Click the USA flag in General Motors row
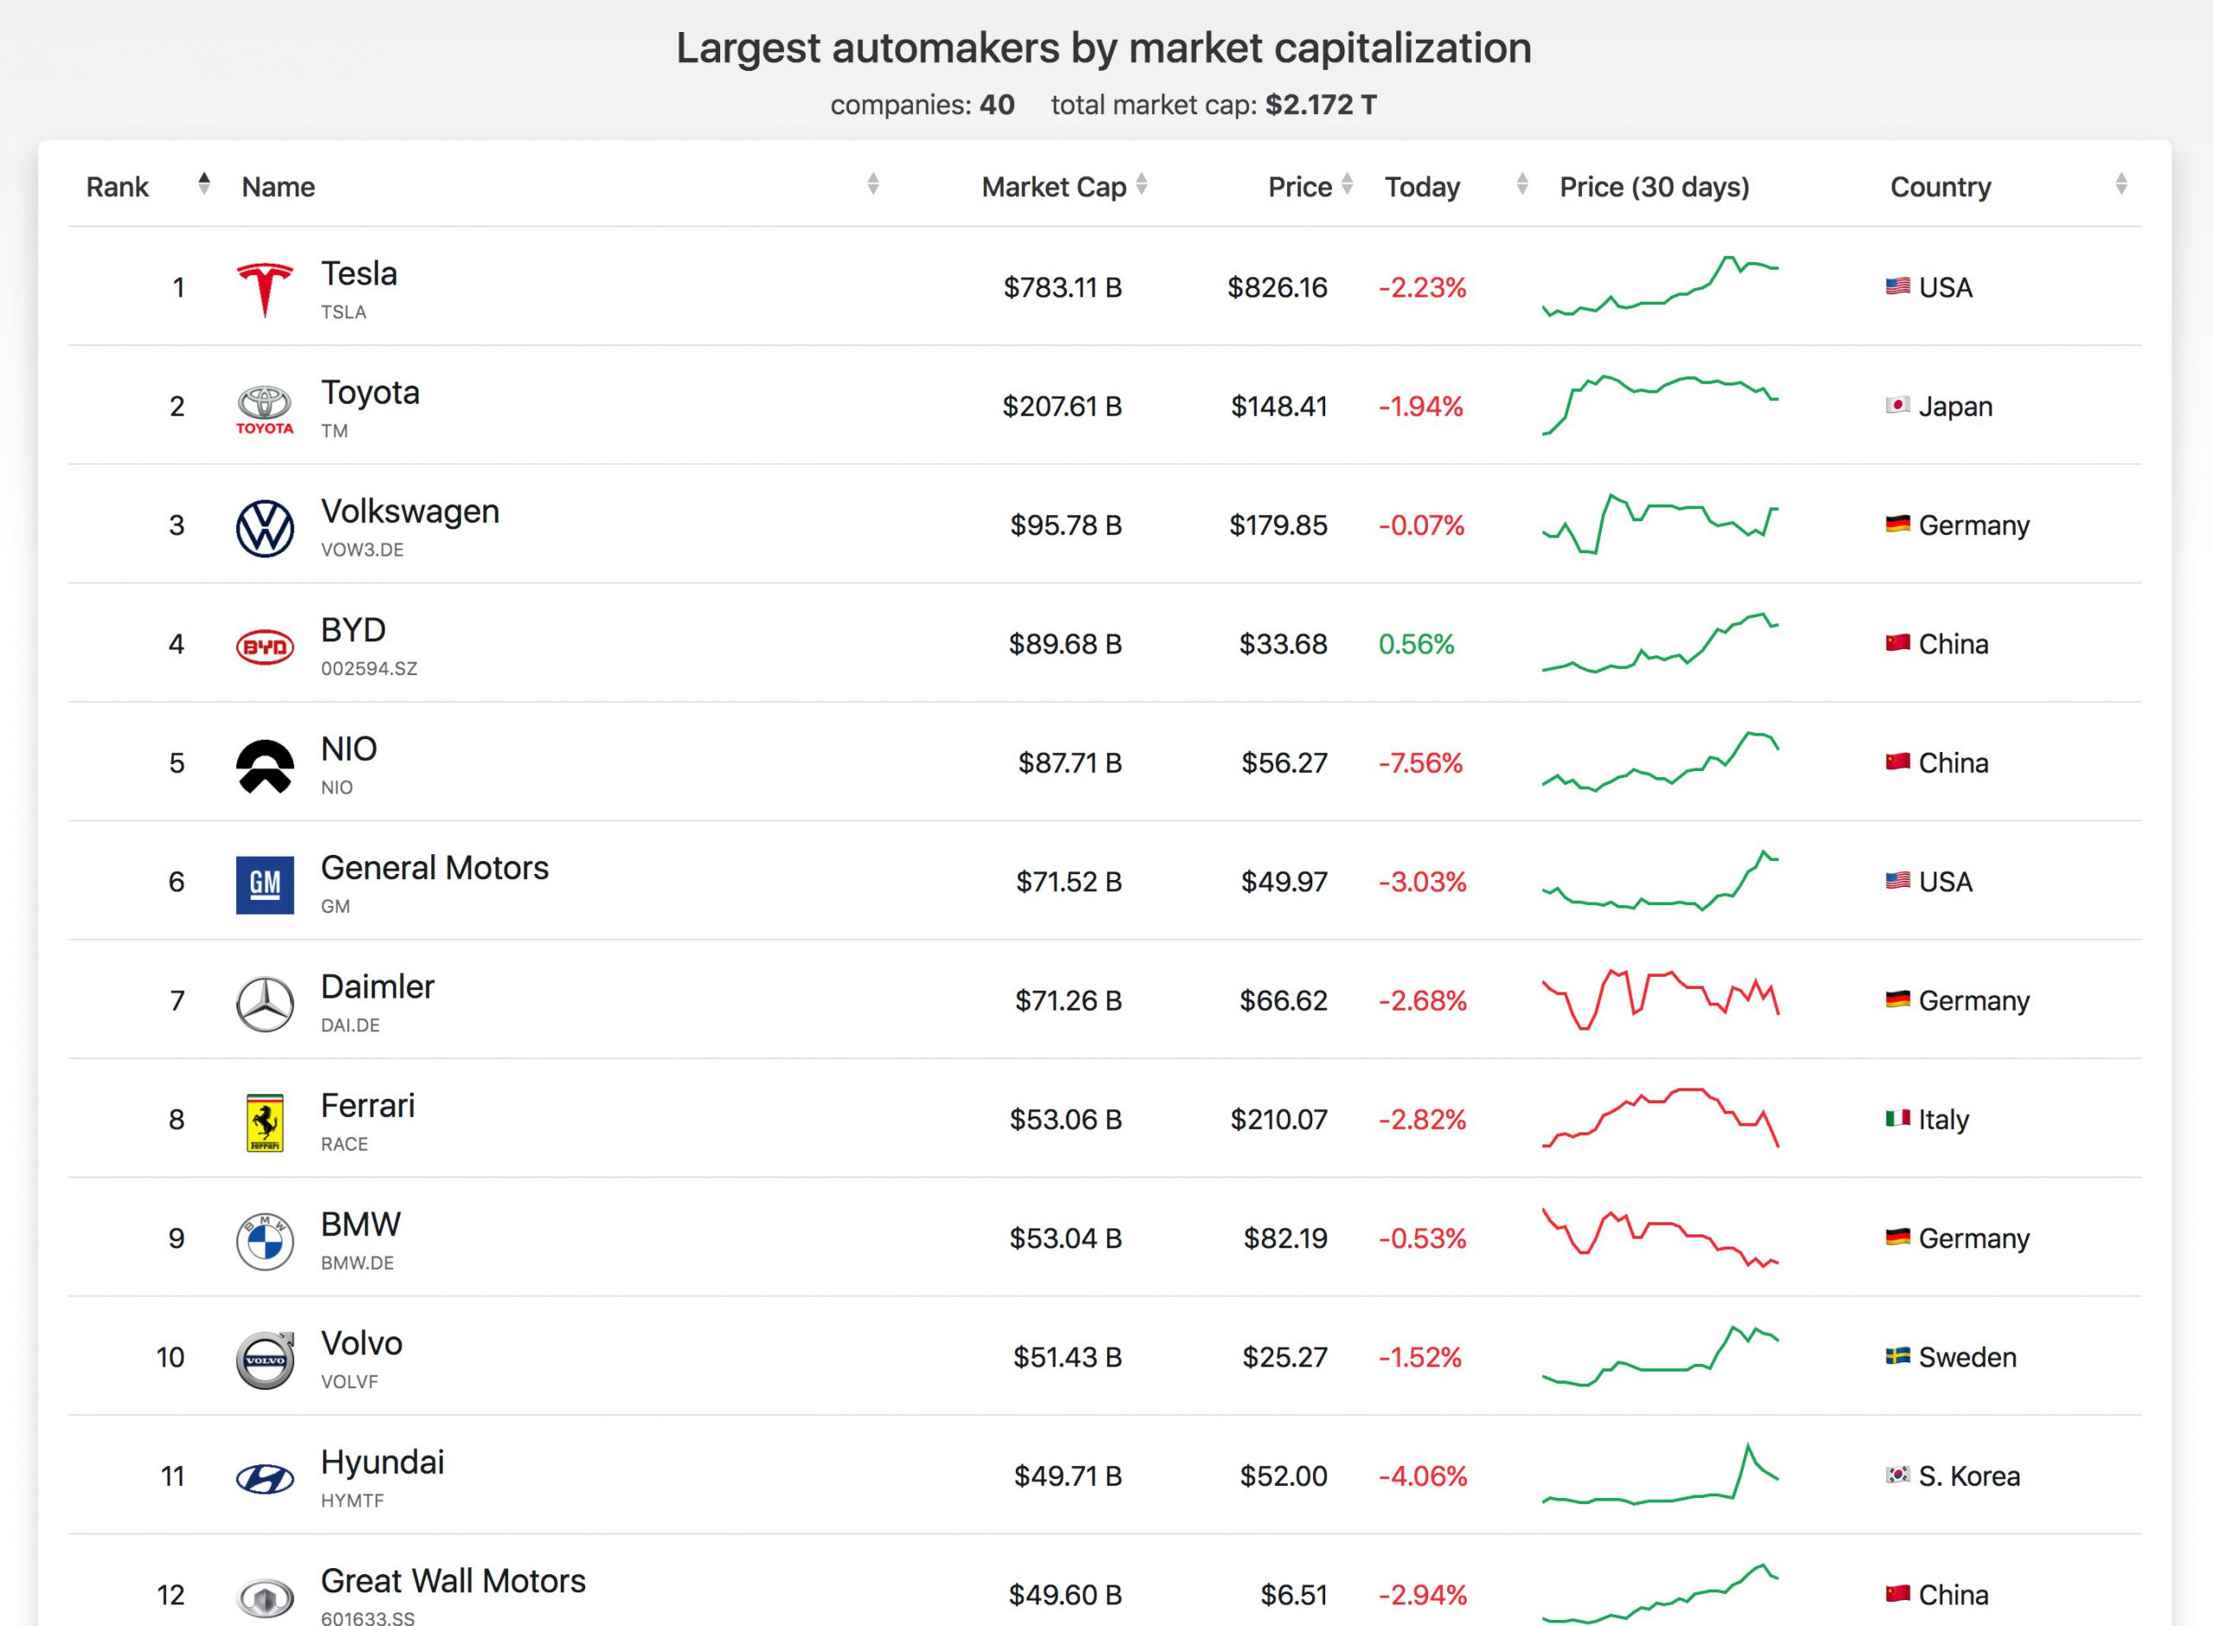2213x1626 pixels. (x=1897, y=881)
